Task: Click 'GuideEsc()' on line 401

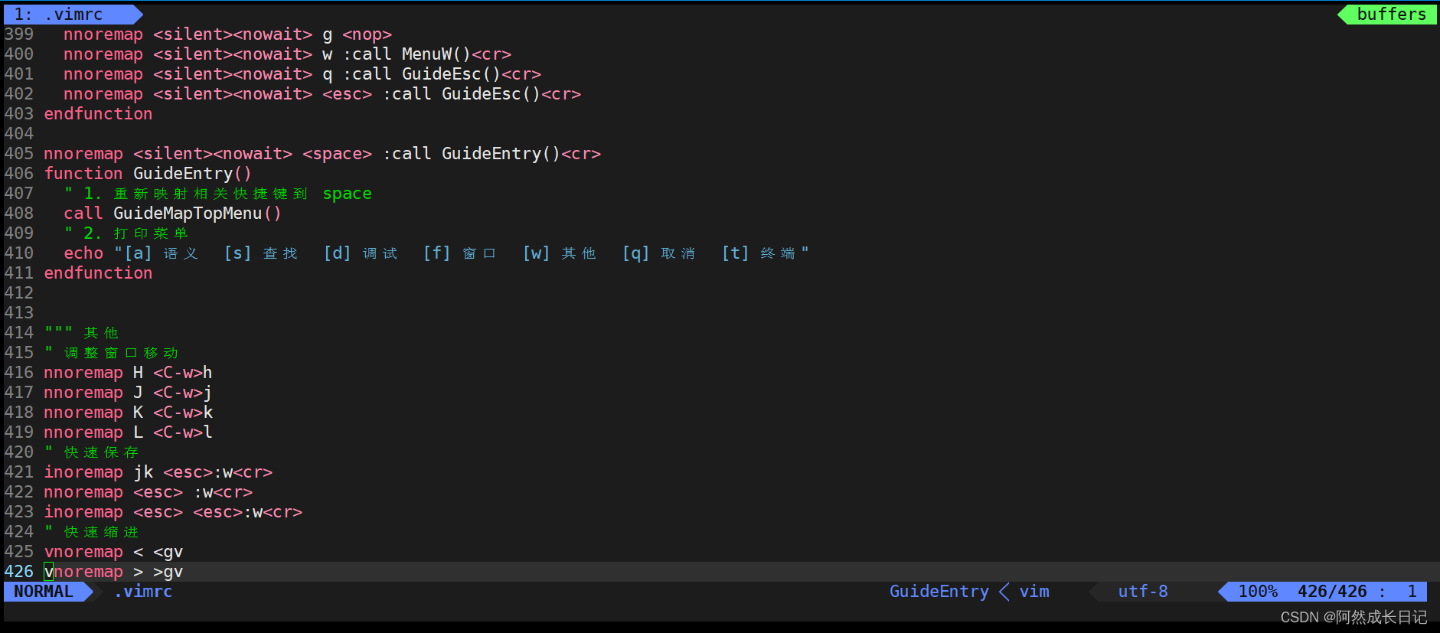Action: click(452, 74)
